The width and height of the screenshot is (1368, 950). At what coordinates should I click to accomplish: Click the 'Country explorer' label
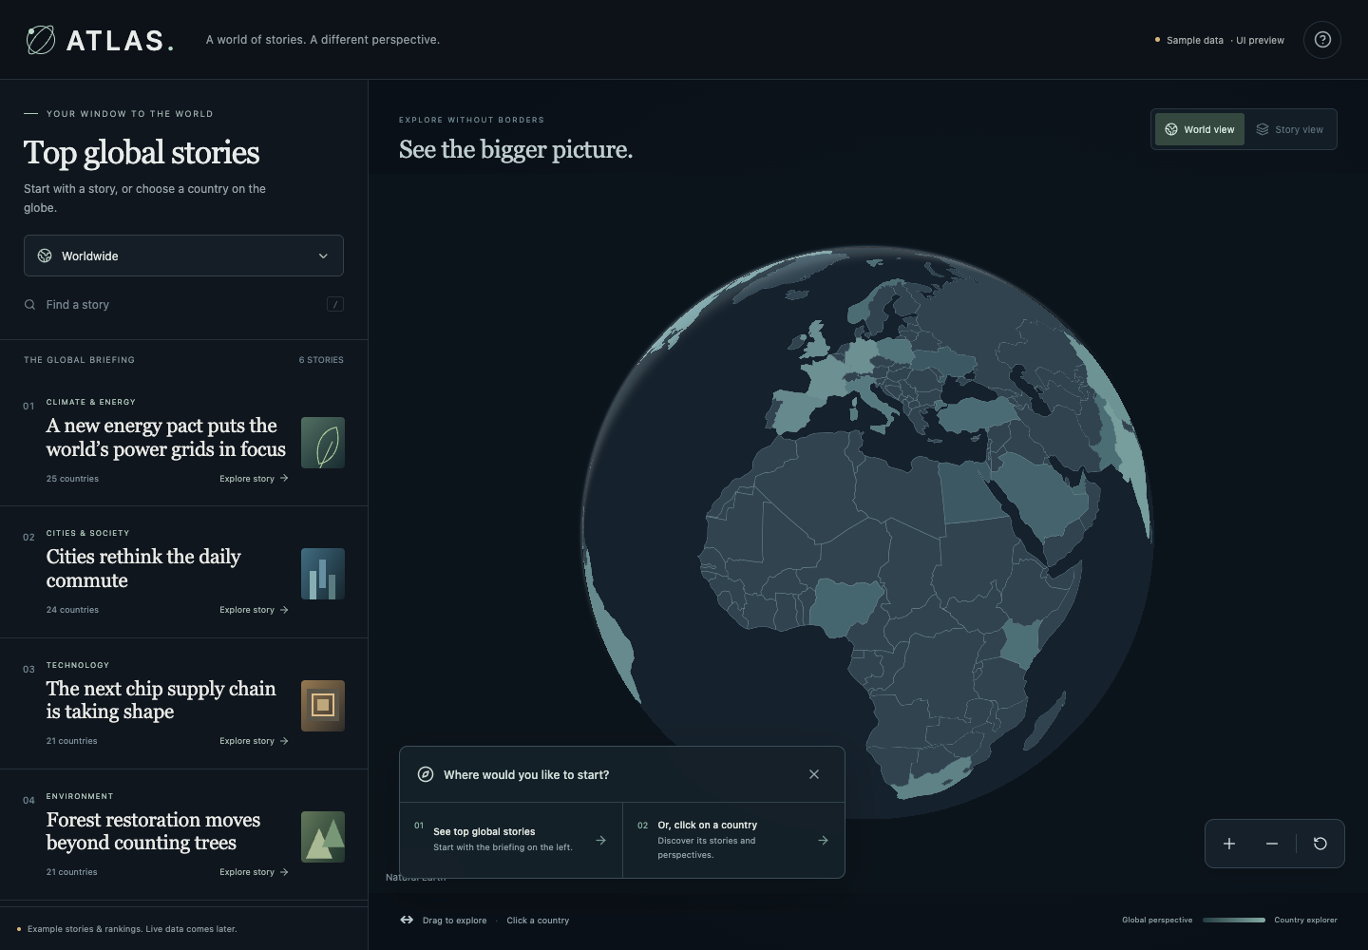1305,920
